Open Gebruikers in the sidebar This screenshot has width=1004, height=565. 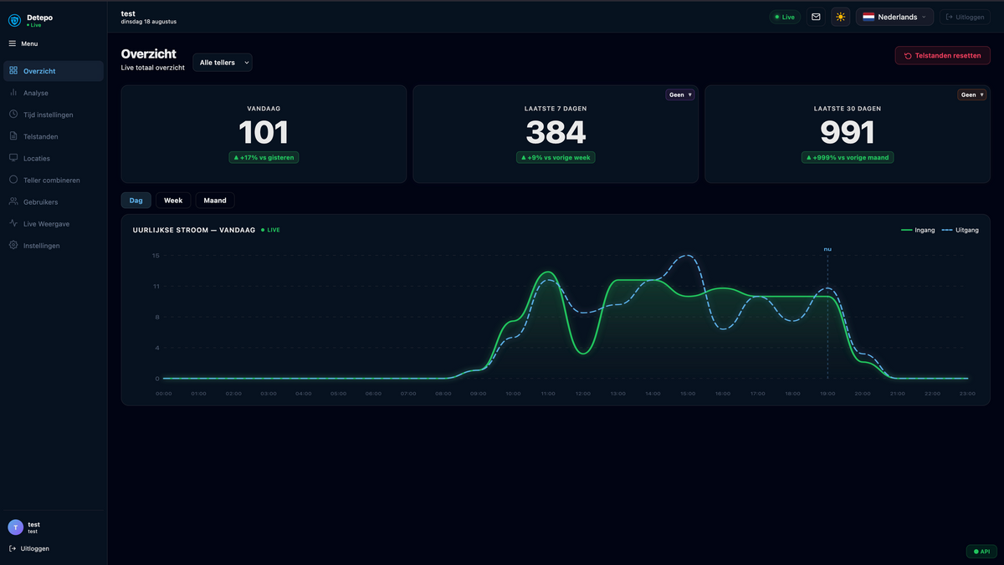pos(54,201)
